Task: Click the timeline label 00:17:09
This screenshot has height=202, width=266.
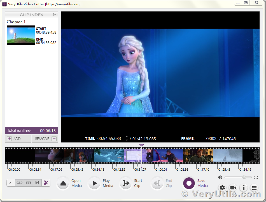Action: tap(56, 170)
